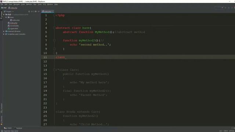The image size is (235, 132).
Task: Click fold end marker at line 10
Action: (x=54, y=53)
